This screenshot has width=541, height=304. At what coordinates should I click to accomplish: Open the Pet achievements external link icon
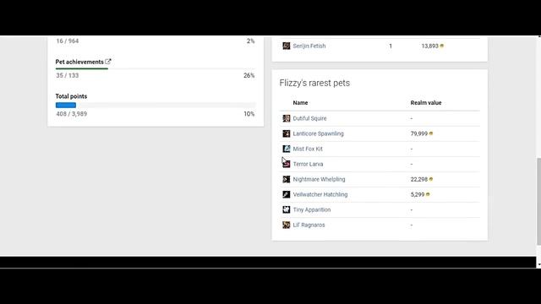pos(108,62)
